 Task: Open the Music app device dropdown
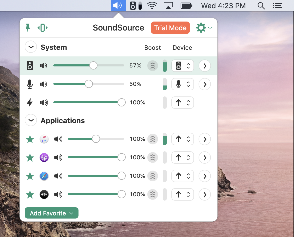point(183,139)
